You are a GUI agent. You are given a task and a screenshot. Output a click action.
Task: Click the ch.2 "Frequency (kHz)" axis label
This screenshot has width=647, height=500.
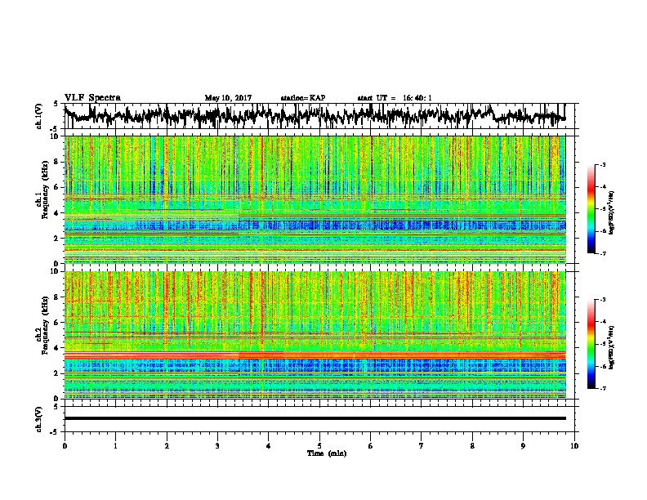[x=45, y=325]
